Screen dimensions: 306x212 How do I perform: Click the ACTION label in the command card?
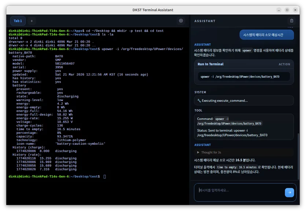click(284, 64)
